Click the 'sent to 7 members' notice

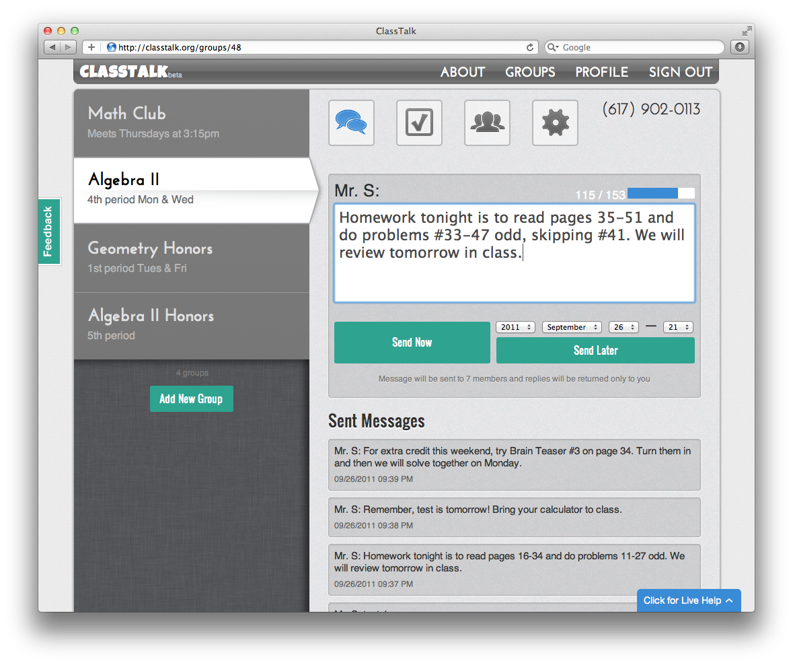pyautogui.click(x=515, y=378)
